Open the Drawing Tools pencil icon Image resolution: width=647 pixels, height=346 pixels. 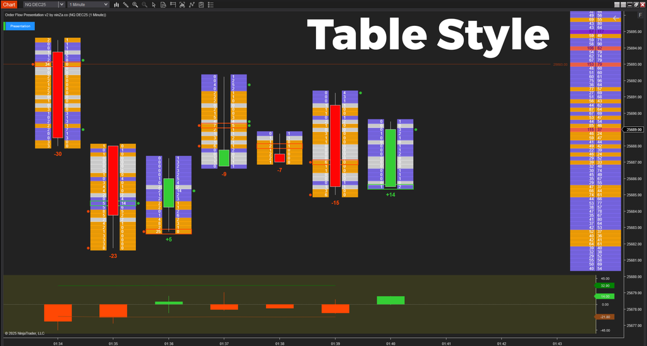[126, 4]
